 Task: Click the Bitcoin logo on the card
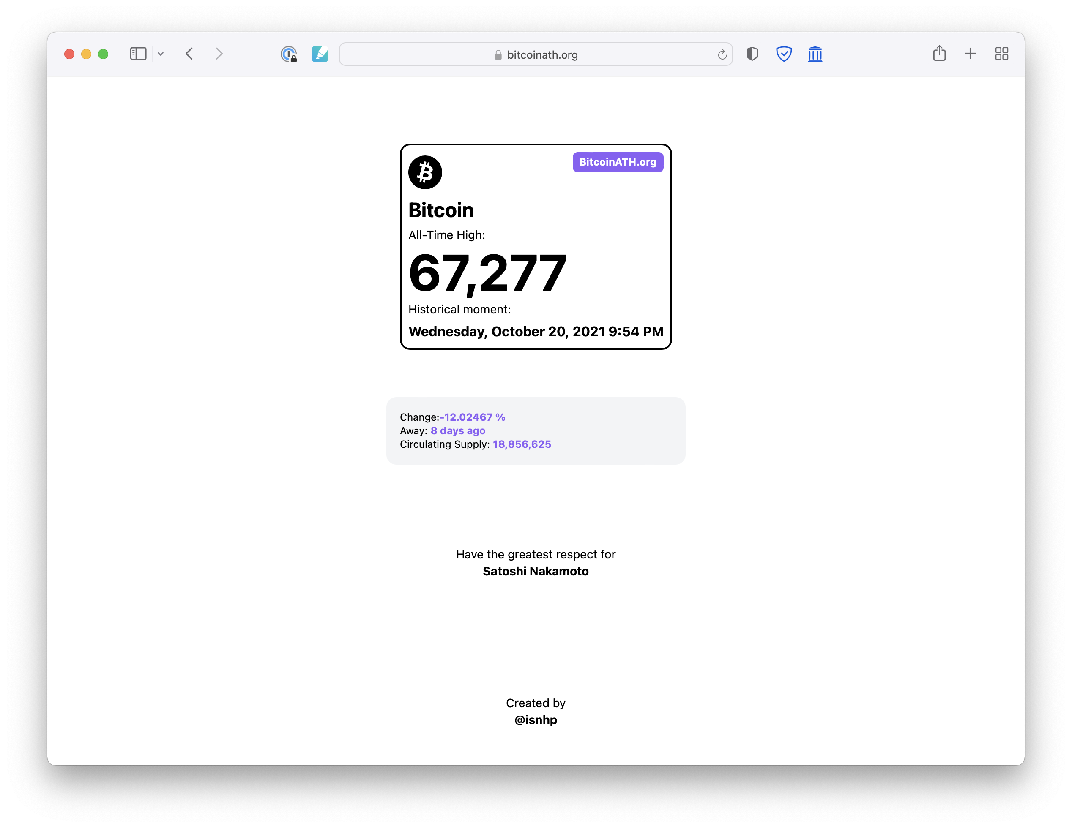425,172
